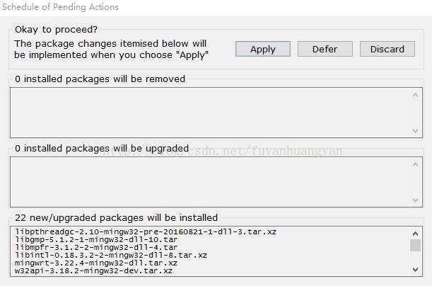This screenshot has height=286, width=432.
Task: Select libmpfr-3.1.2-2 package entry
Action: (x=96, y=247)
